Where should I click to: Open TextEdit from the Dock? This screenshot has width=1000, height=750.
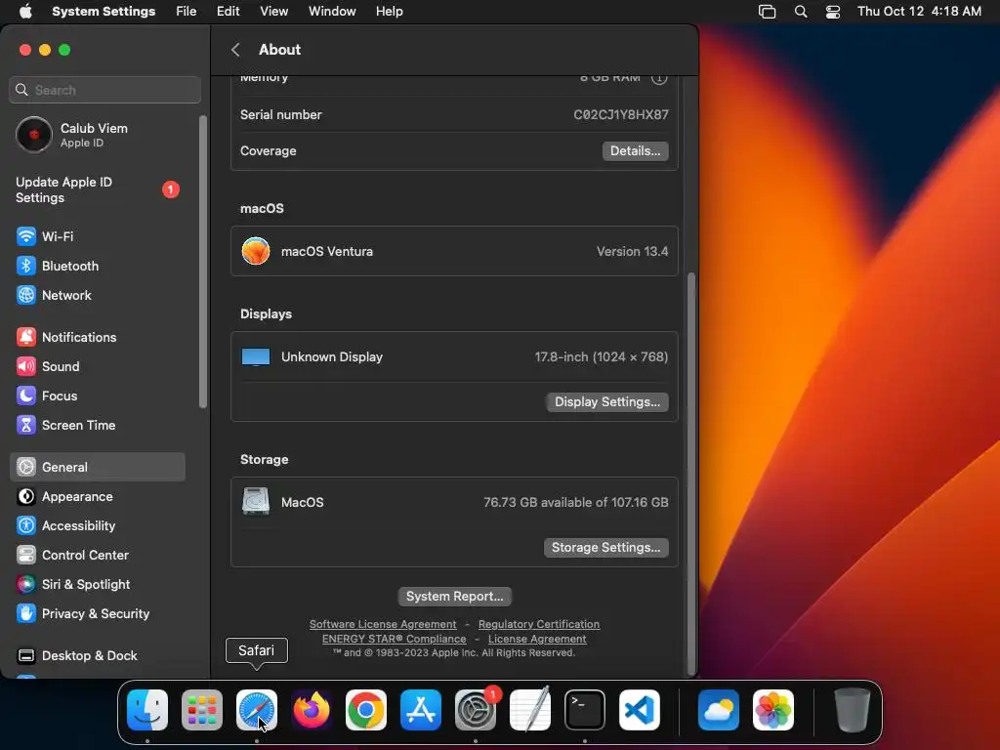pos(530,710)
